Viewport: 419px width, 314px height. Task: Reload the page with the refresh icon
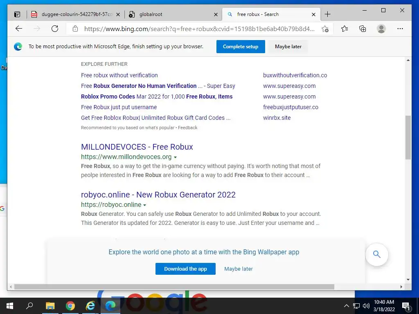(55, 29)
